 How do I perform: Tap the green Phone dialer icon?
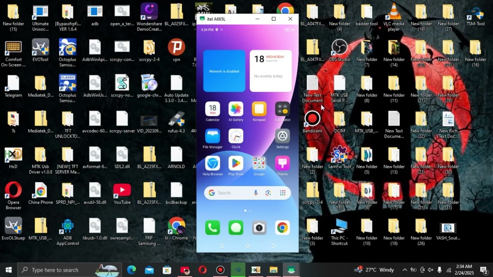213,228
